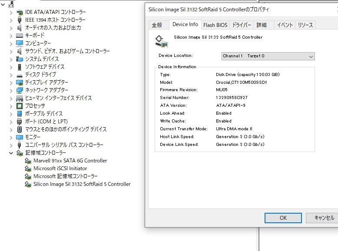Viewport: 338px width, 251px height.
Task: Click the Microsoft 記憶域コントローラー icon
Action: coord(28,176)
